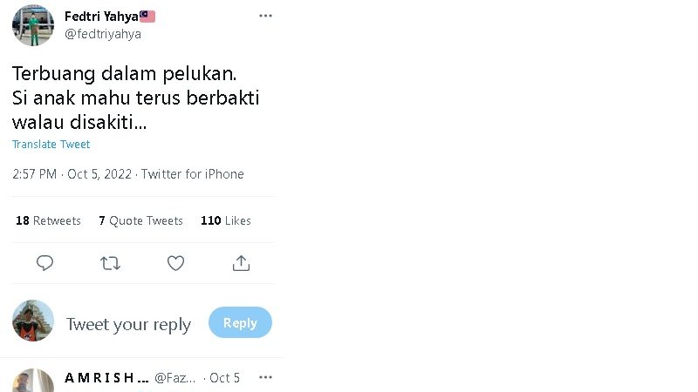Open more options on A M R I S H reply
Viewport: 698px width, 392px height.
tap(265, 377)
